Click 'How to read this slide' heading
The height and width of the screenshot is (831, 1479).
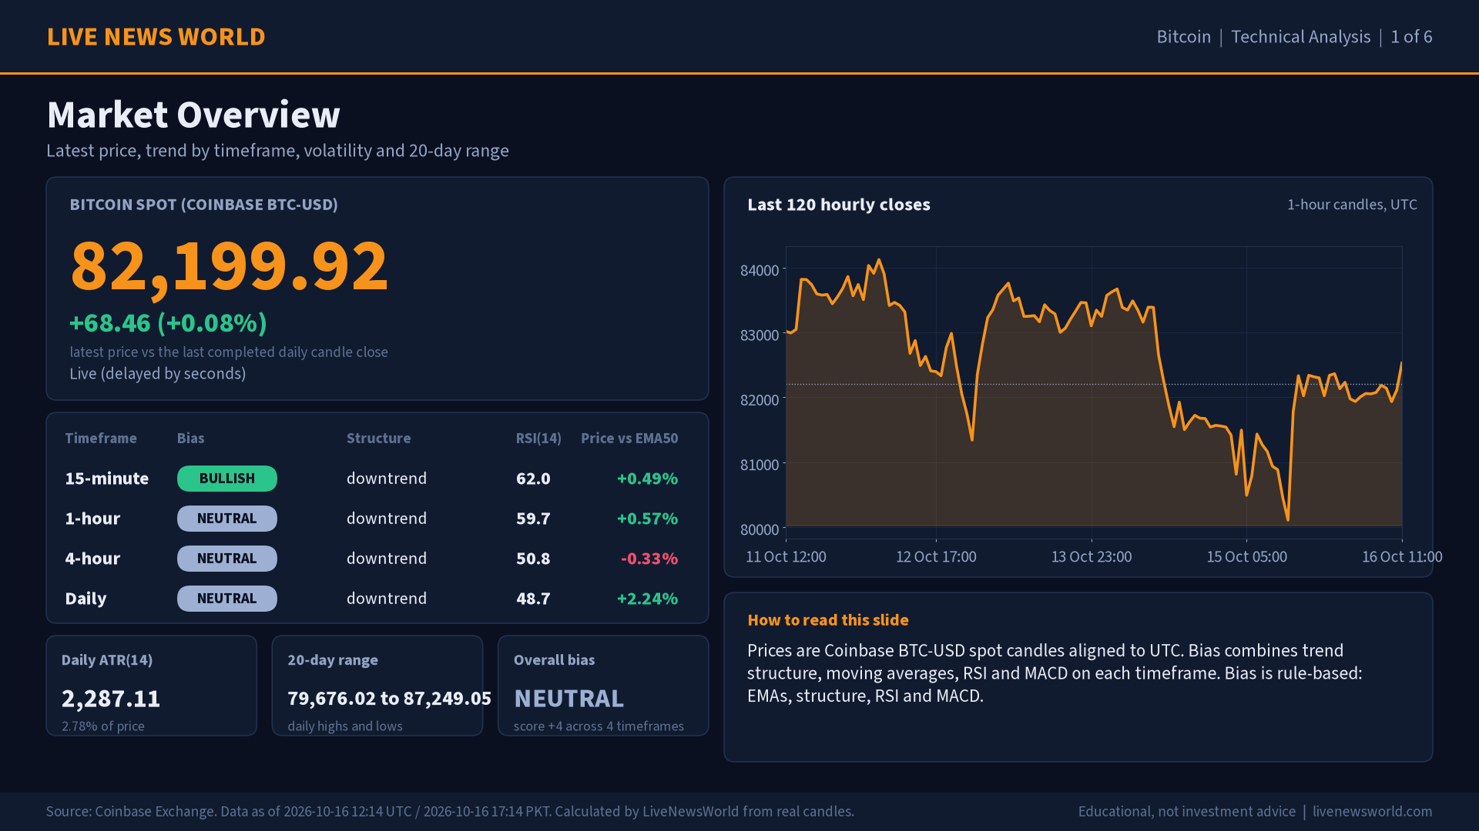pyautogui.click(x=828, y=620)
